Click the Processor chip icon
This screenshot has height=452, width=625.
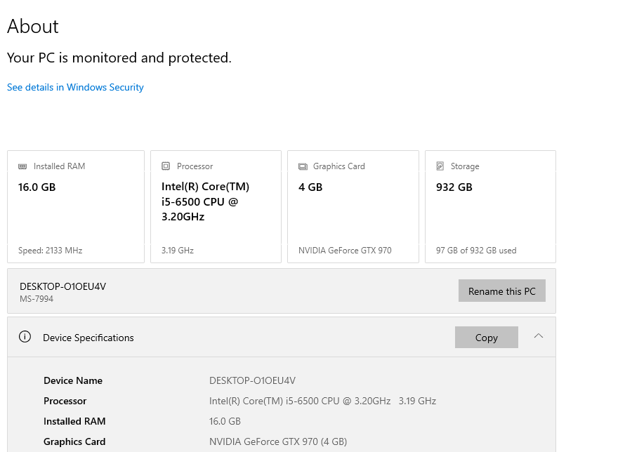pyautogui.click(x=166, y=166)
